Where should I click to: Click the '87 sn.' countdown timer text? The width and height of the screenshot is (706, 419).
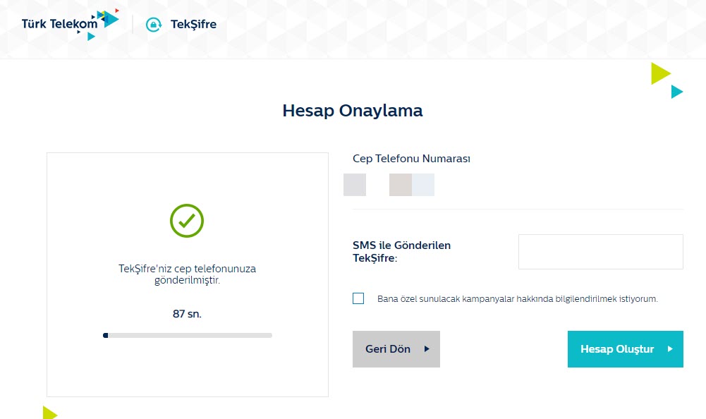(187, 314)
